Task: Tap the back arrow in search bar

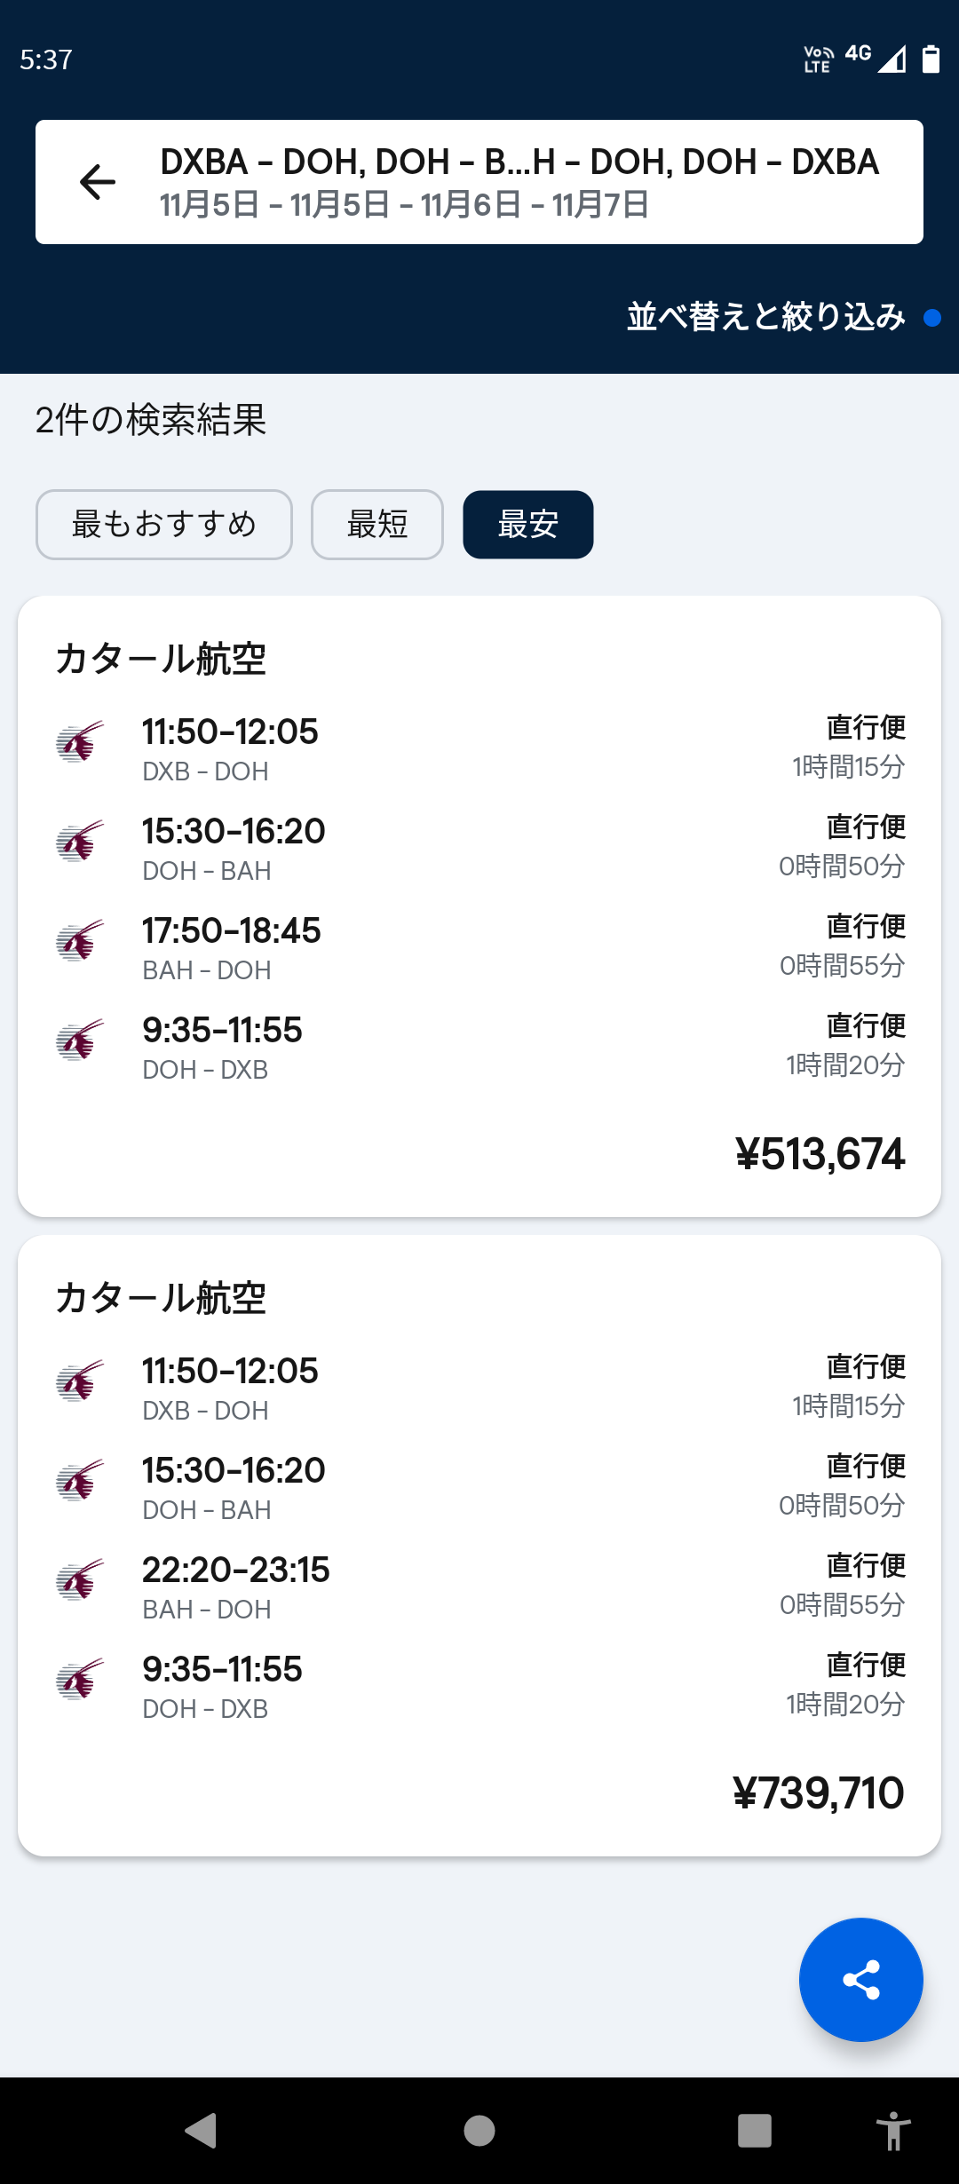Action: (x=98, y=182)
